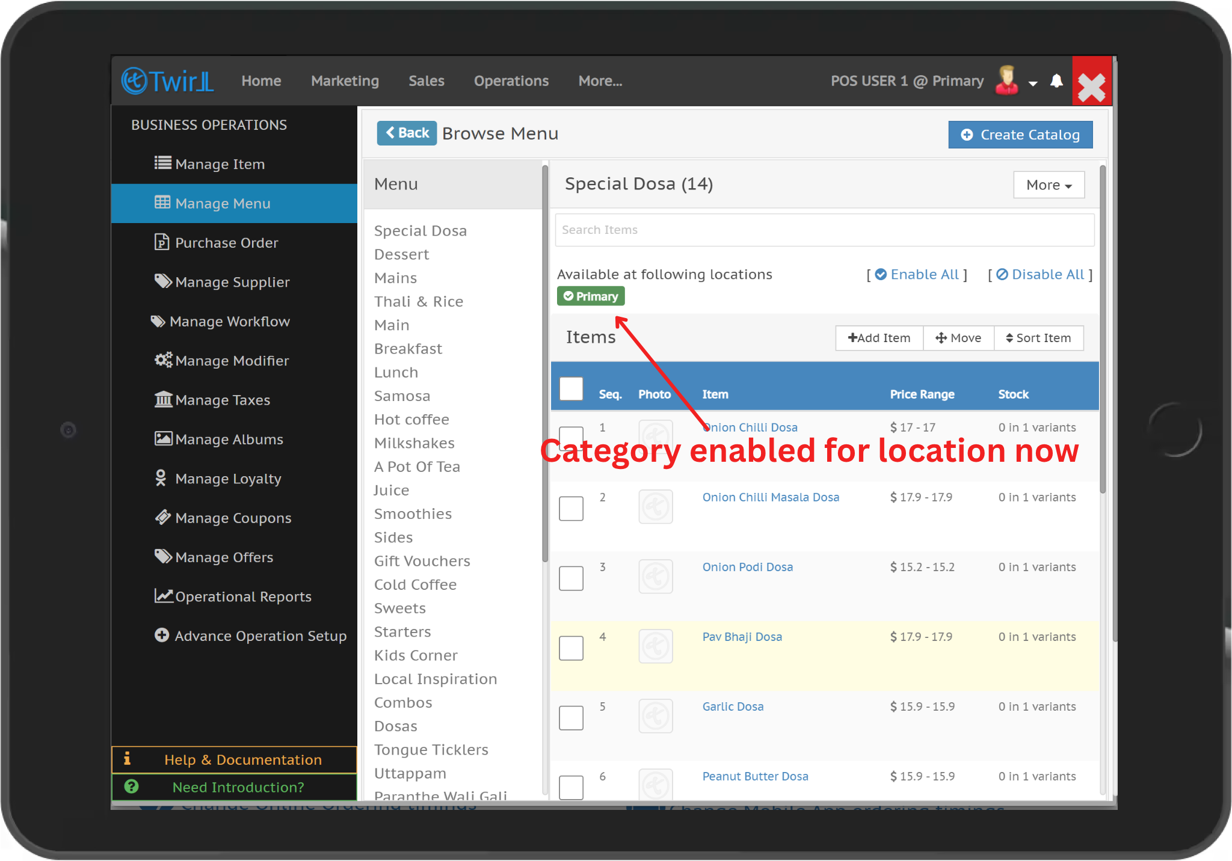This screenshot has height=861, width=1232.
Task: Open the More... navigation menu
Action: pos(600,81)
